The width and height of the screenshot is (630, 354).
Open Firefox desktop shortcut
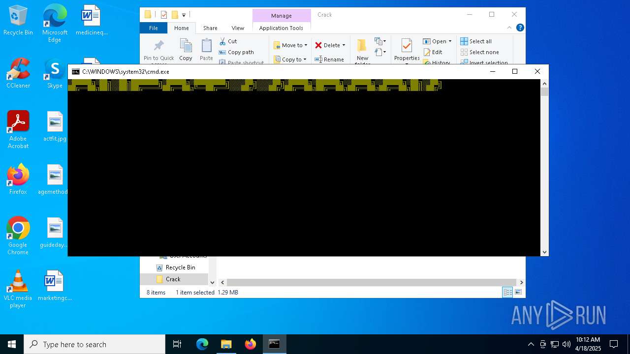(x=18, y=179)
